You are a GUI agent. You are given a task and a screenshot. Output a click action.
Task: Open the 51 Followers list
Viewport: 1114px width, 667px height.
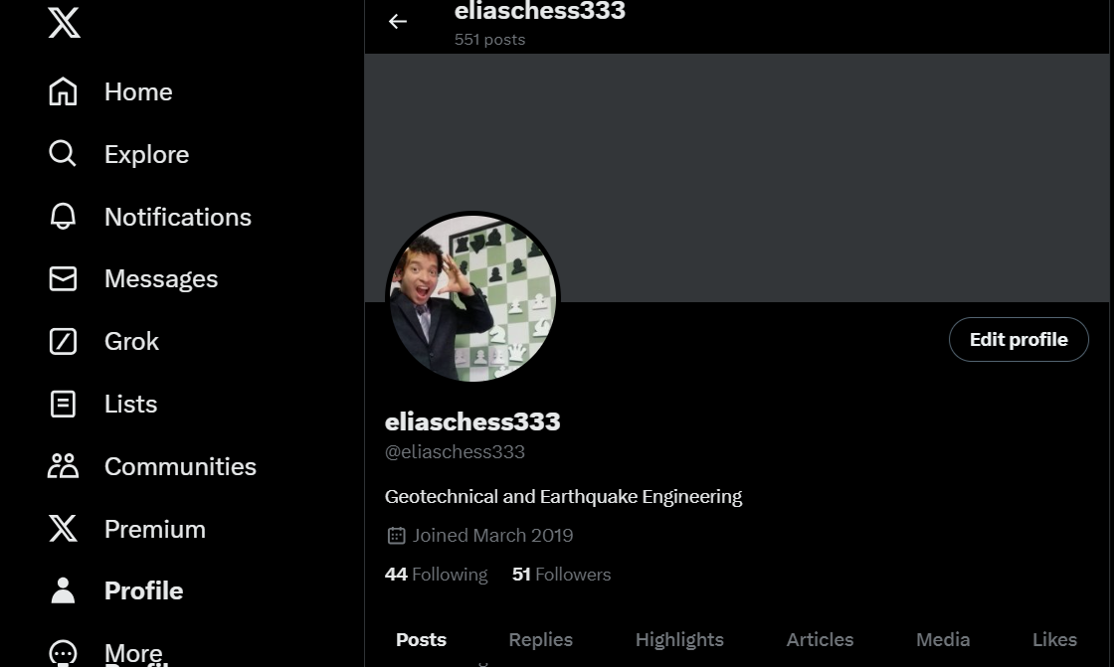[x=561, y=574]
